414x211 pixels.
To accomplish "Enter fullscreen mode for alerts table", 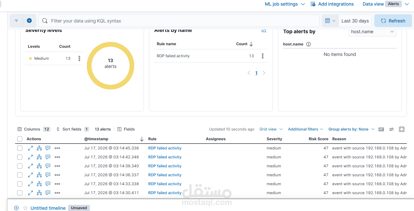I will (402, 129).
